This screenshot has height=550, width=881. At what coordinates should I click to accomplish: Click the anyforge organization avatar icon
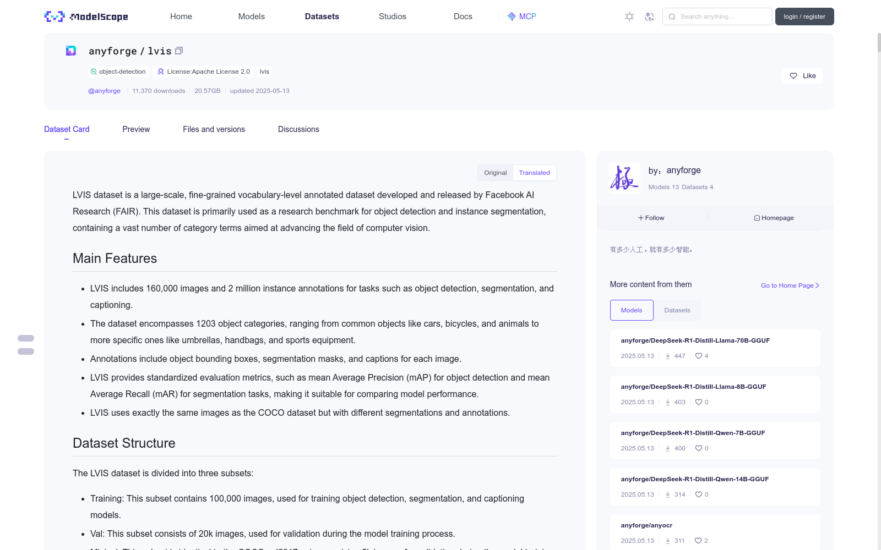71,51
